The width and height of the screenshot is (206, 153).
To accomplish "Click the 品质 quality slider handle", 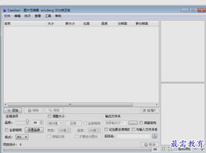I will tap(27, 121).
